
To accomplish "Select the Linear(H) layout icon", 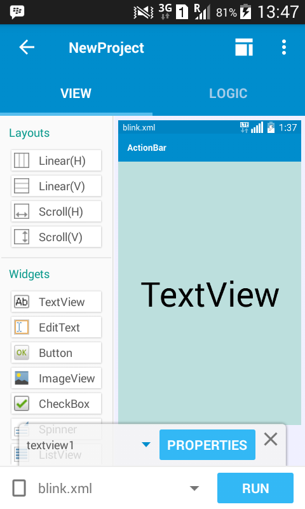I will pos(22,161).
